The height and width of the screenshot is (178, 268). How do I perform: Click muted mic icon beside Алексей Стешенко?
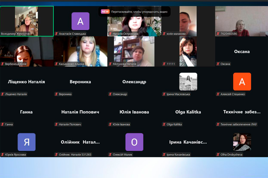(218, 94)
